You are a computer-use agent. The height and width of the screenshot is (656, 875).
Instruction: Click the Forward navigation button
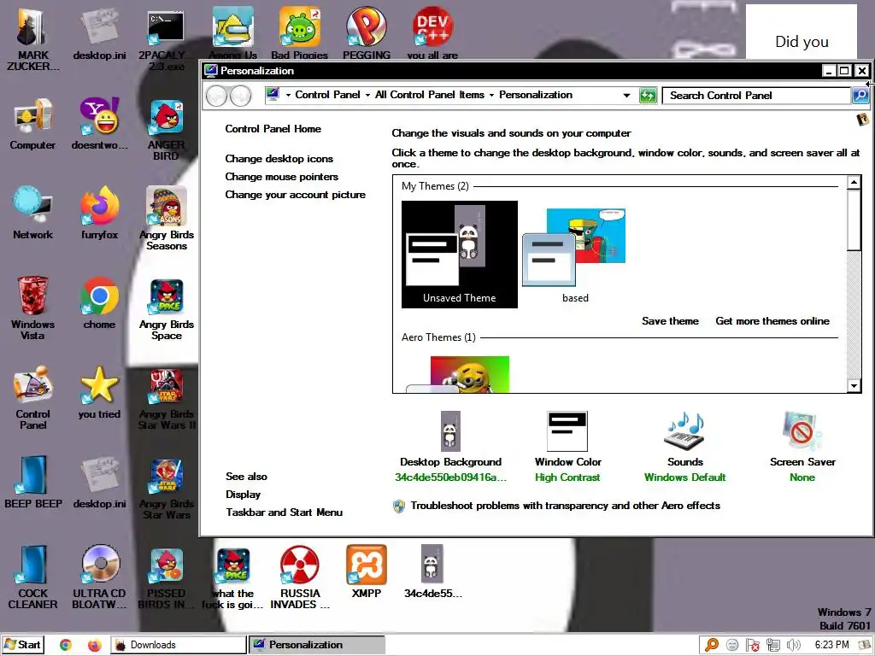[x=240, y=96]
